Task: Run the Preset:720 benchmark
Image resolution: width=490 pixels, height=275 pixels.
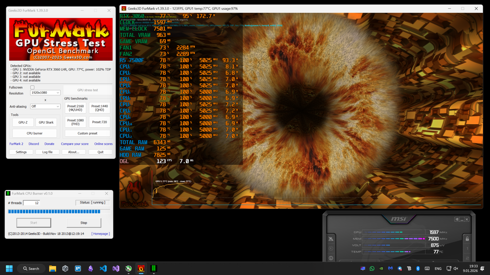Action: (x=100, y=122)
